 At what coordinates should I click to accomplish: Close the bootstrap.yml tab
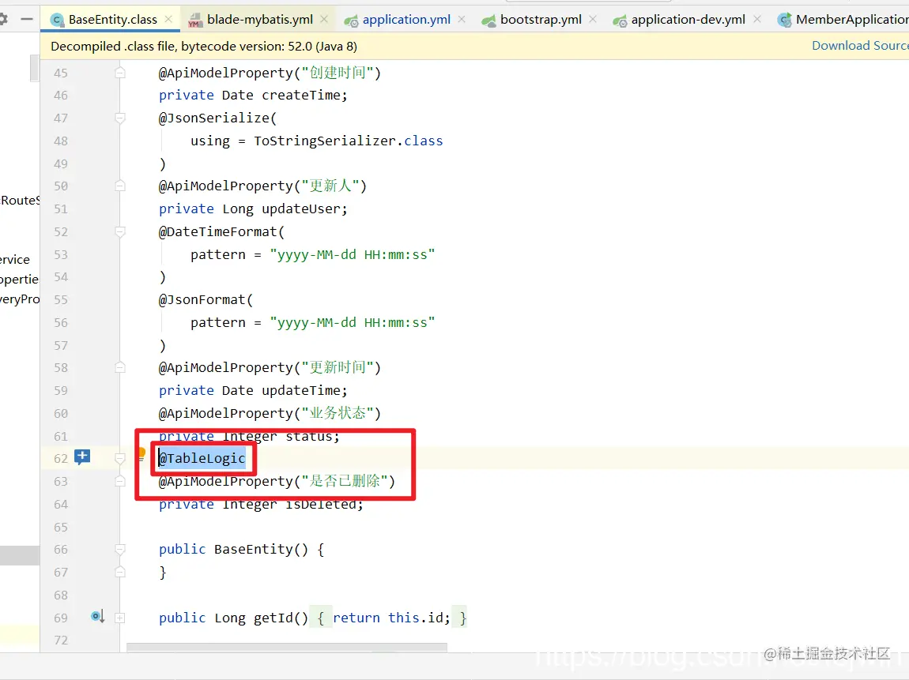pos(593,19)
